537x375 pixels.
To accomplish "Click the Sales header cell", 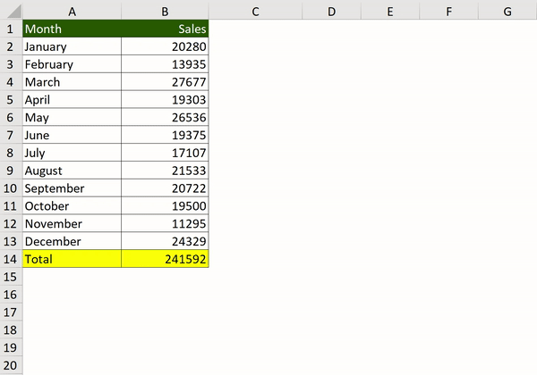I will coord(165,29).
